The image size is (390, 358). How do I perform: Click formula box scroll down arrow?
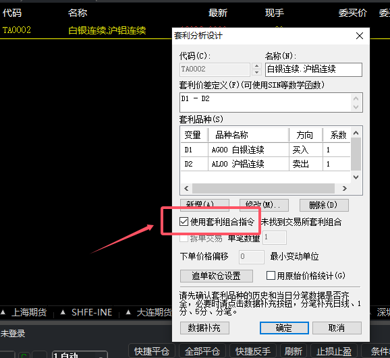coord(356,107)
